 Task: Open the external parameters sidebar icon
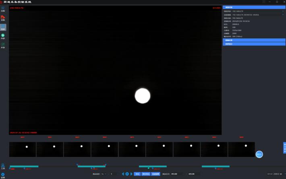[3, 45]
